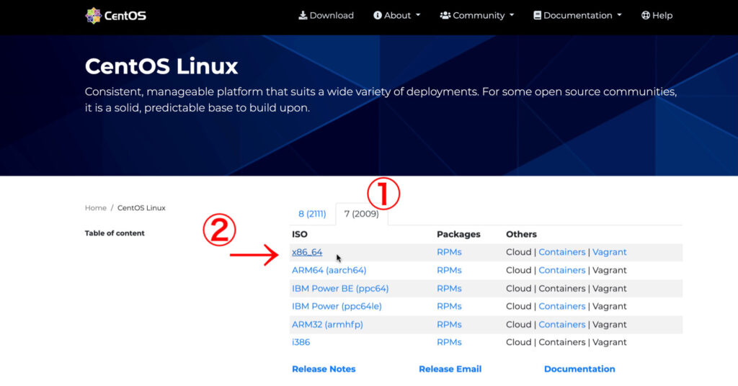Click the Community people icon
738x386 pixels.
pos(445,16)
